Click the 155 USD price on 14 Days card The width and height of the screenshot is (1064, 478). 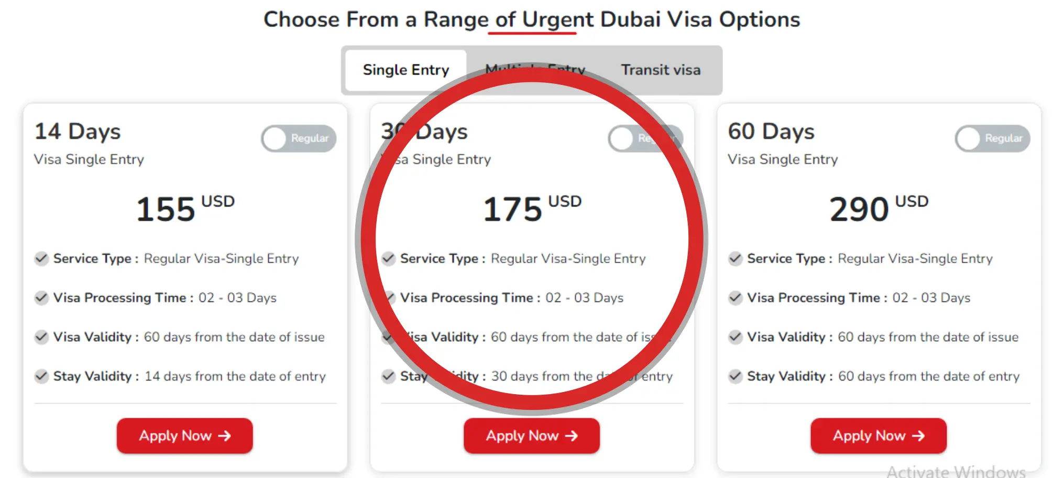[185, 209]
